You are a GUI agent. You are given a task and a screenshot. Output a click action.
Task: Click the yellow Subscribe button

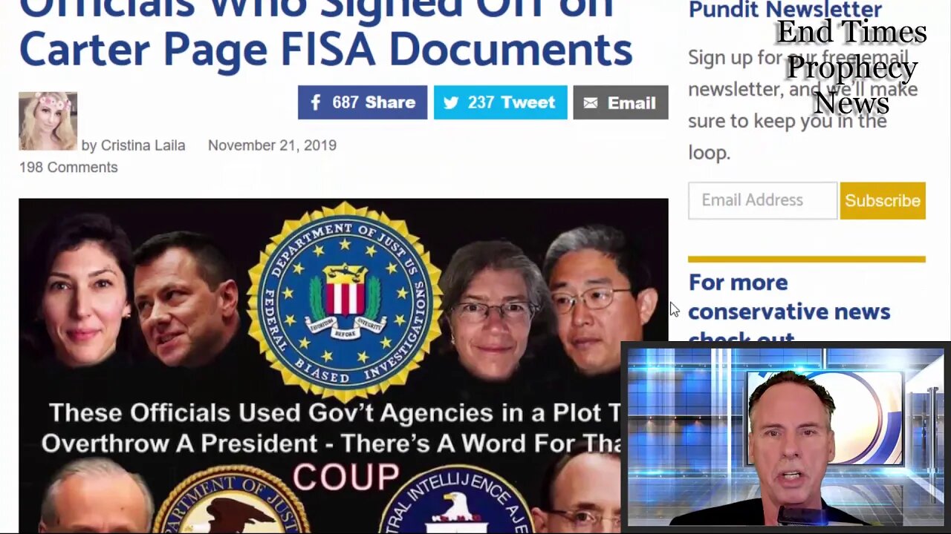pos(883,200)
